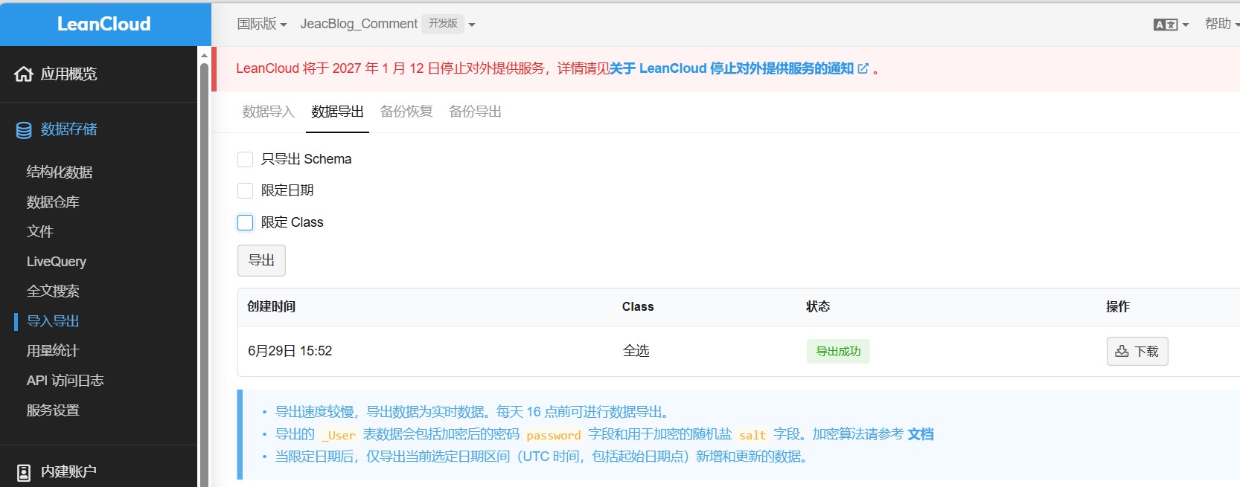Open the 帮助 menu

[x=1222, y=24]
